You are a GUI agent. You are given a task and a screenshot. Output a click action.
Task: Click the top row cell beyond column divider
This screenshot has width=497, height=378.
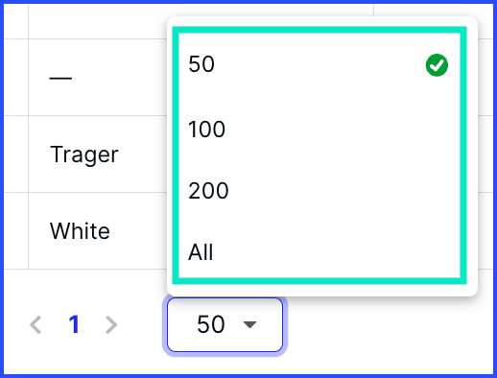click(x=434, y=10)
